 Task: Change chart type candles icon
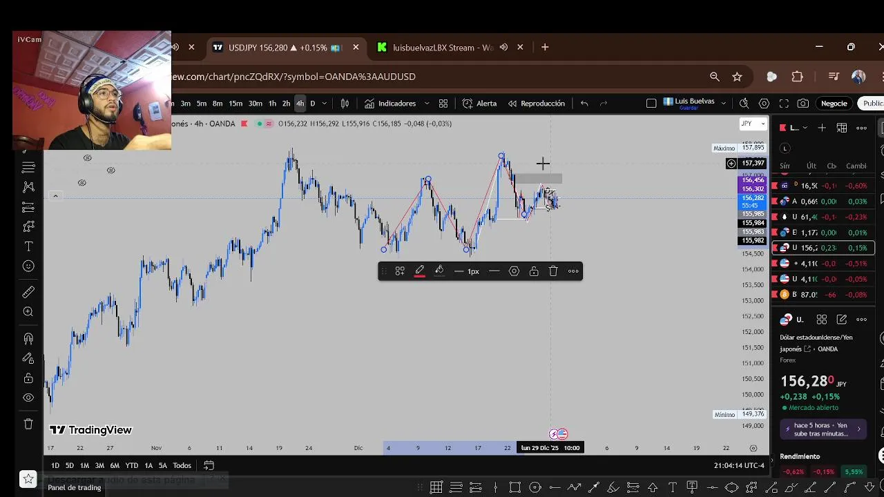coord(345,104)
